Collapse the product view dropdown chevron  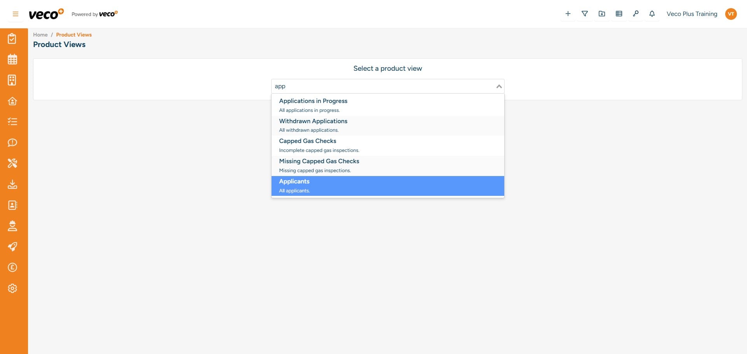[x=499, y=86]
